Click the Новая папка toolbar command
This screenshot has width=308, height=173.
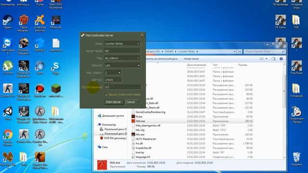(191, 59)
